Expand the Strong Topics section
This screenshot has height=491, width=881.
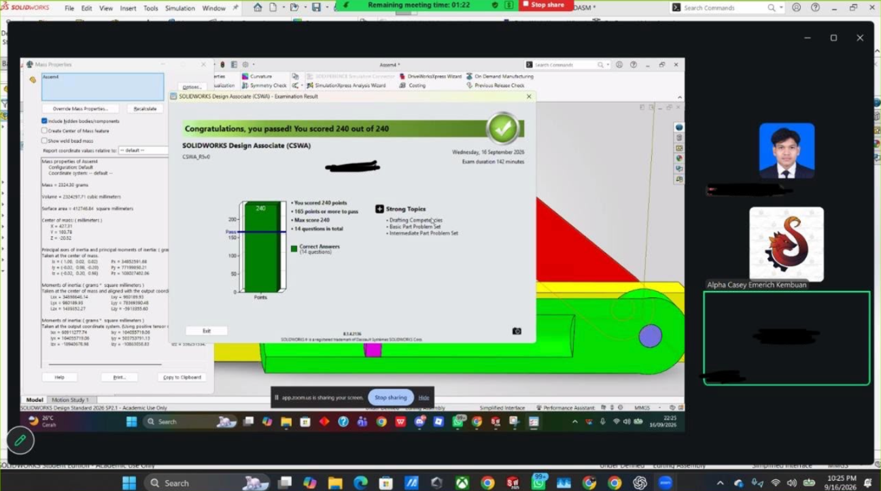pyautogui.click(x=379, y=209)
